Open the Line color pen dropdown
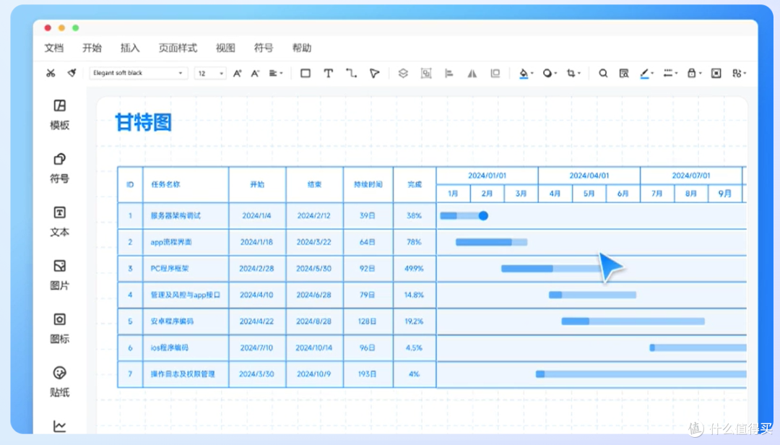Screen dimensions: 780x445 (646, 73)
